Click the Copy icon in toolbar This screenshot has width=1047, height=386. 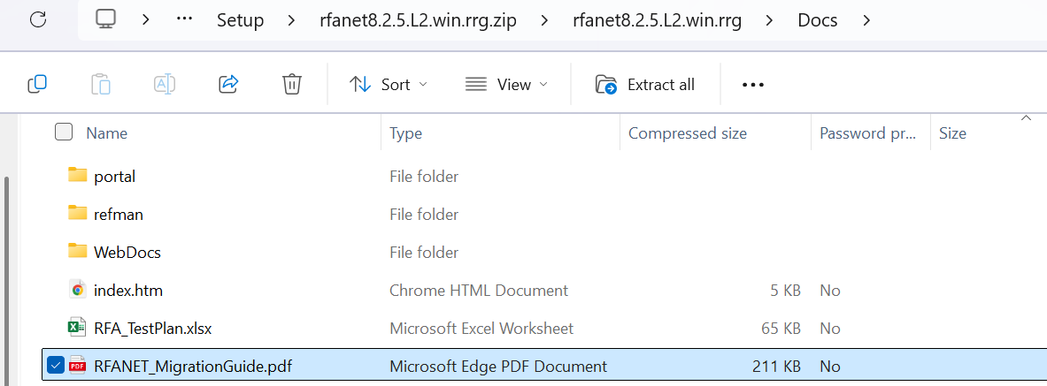37,84
